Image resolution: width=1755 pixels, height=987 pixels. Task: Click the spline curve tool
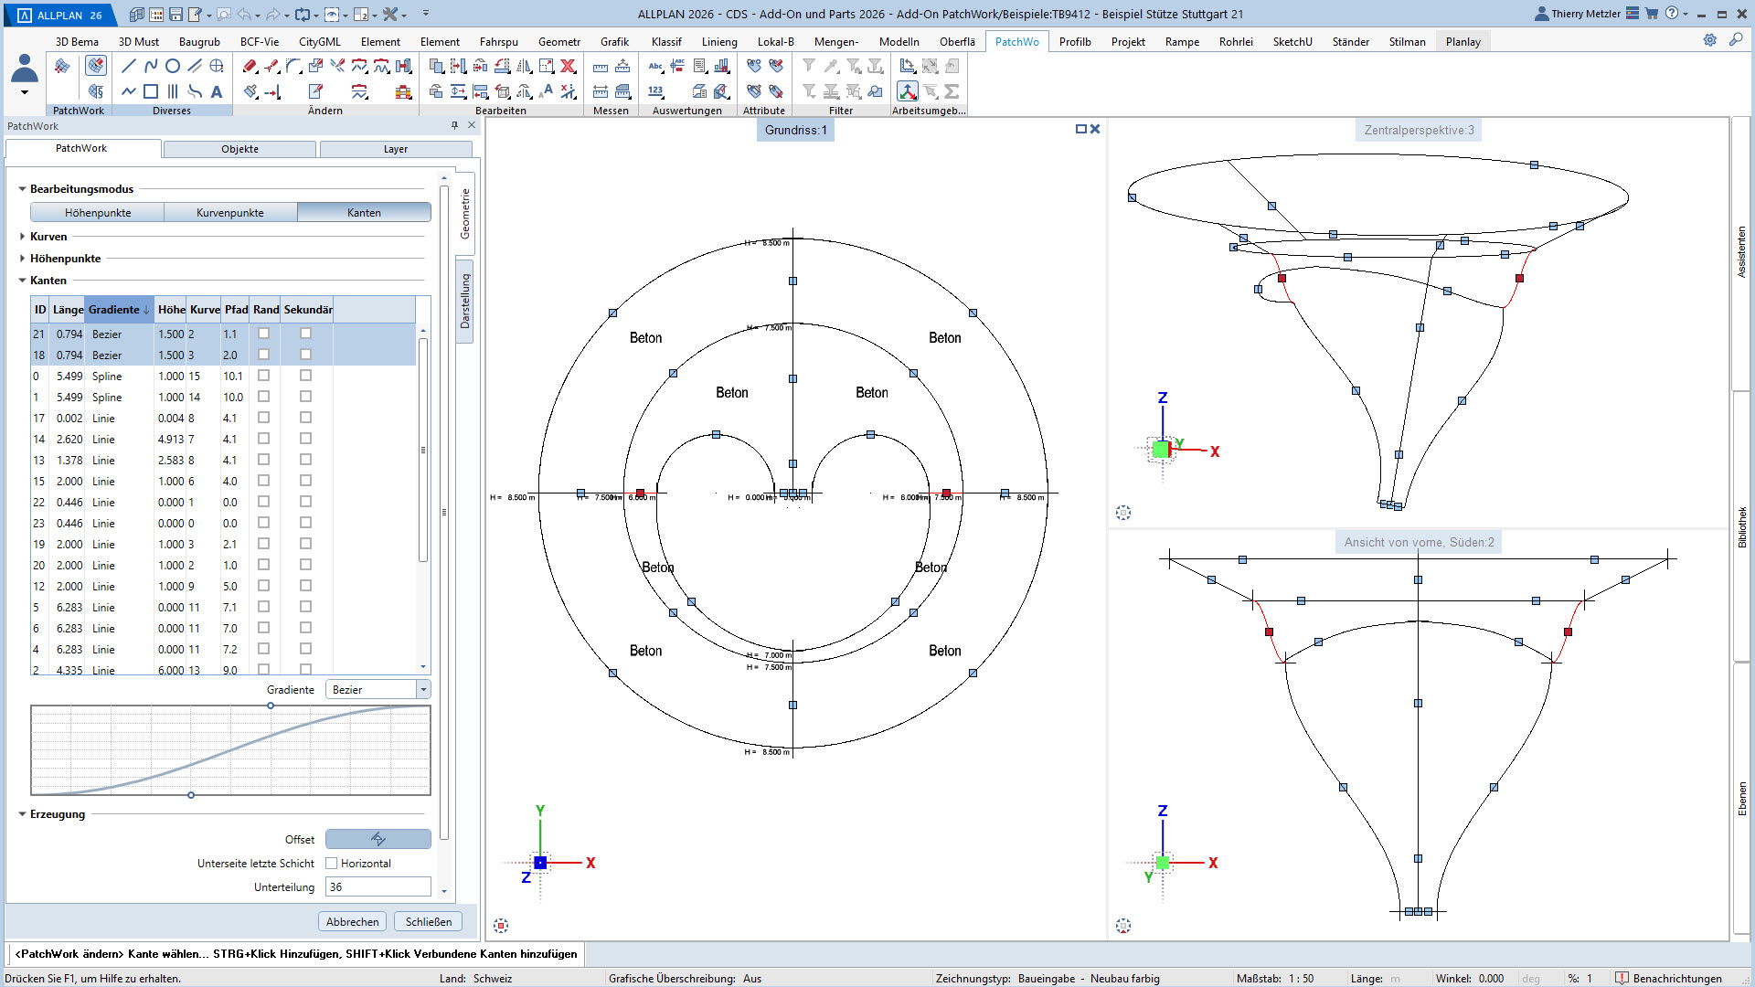tap(151, 66)
